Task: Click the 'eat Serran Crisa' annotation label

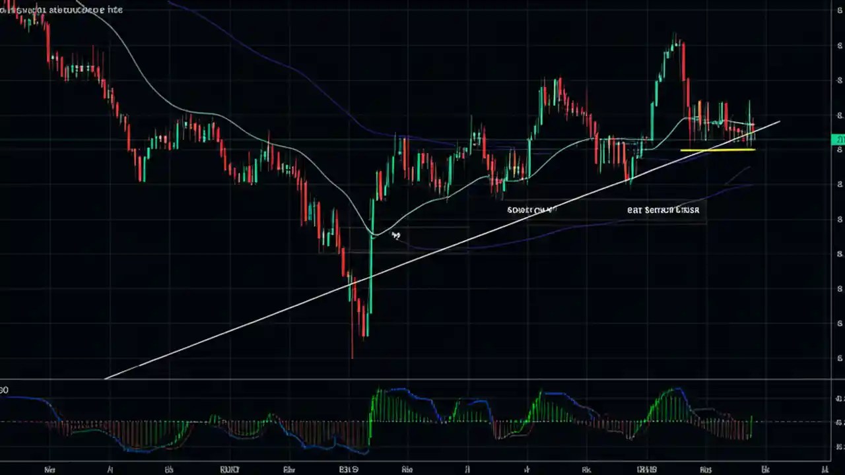Action: [663, 210]
